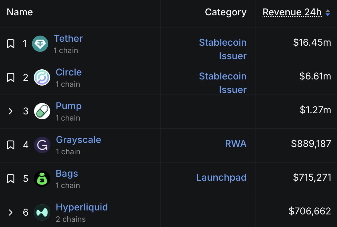Click the Grayscale logo icon
Screen dimensions: 337x227
click(x=42, y=145)
